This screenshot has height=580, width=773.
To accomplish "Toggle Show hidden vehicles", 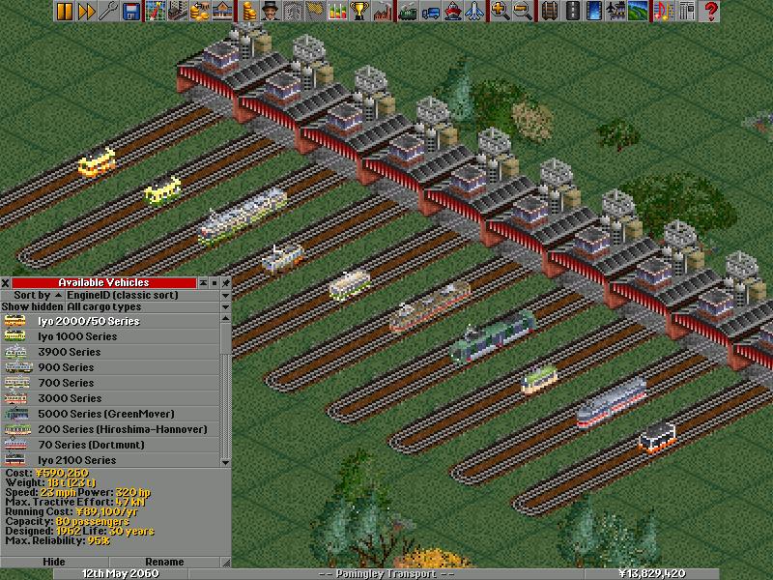I will pos(33,306).
